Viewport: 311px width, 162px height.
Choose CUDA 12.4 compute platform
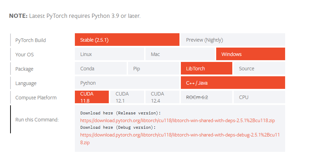tap(162, 97)
